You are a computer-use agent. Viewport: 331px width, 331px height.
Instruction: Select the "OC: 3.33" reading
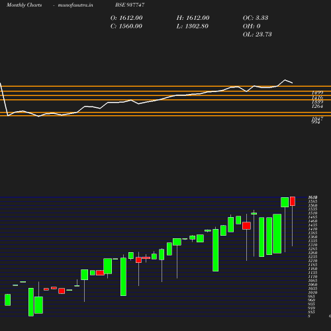(256, 18)
